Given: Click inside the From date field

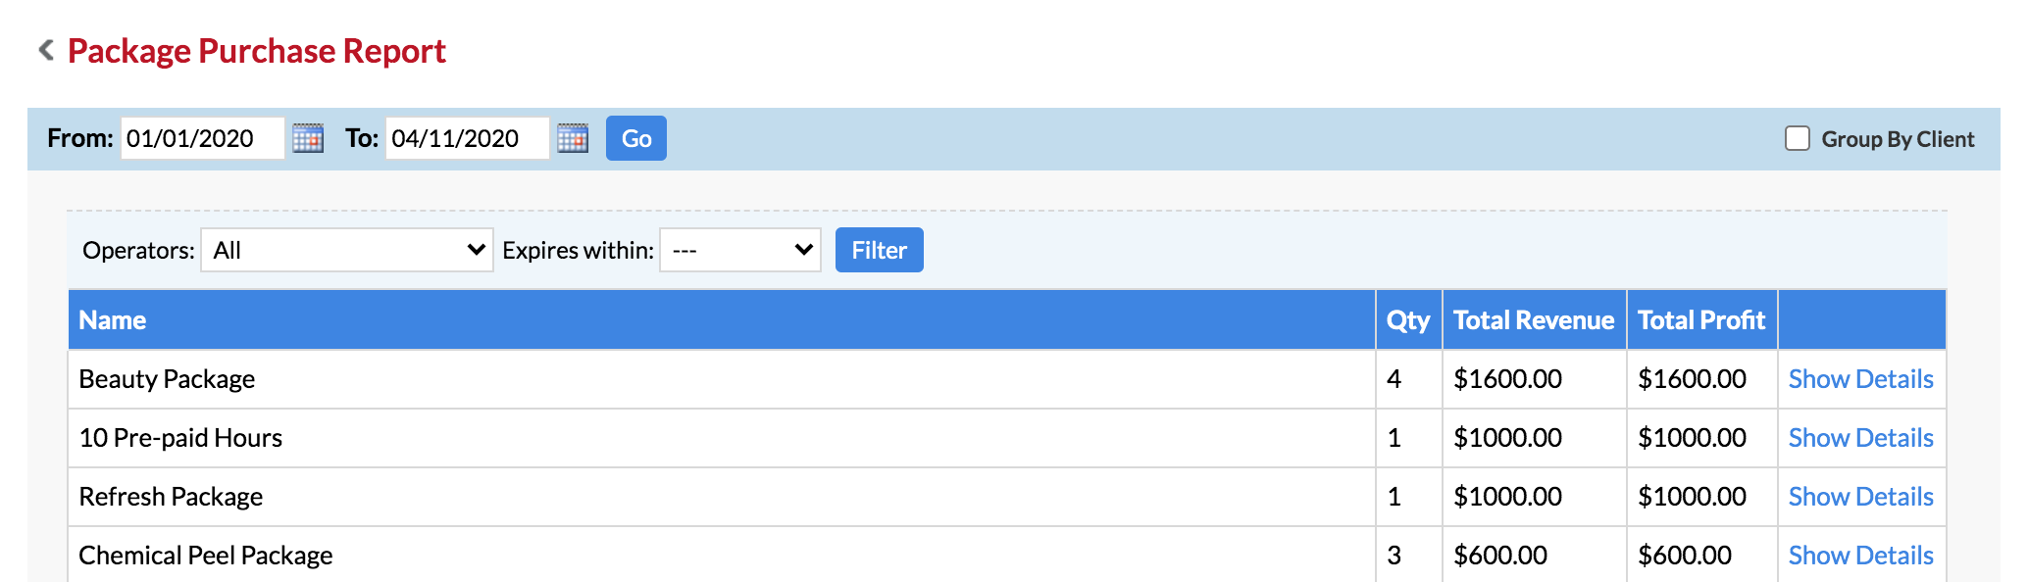Looking at the screenshot, I should 203,138.
